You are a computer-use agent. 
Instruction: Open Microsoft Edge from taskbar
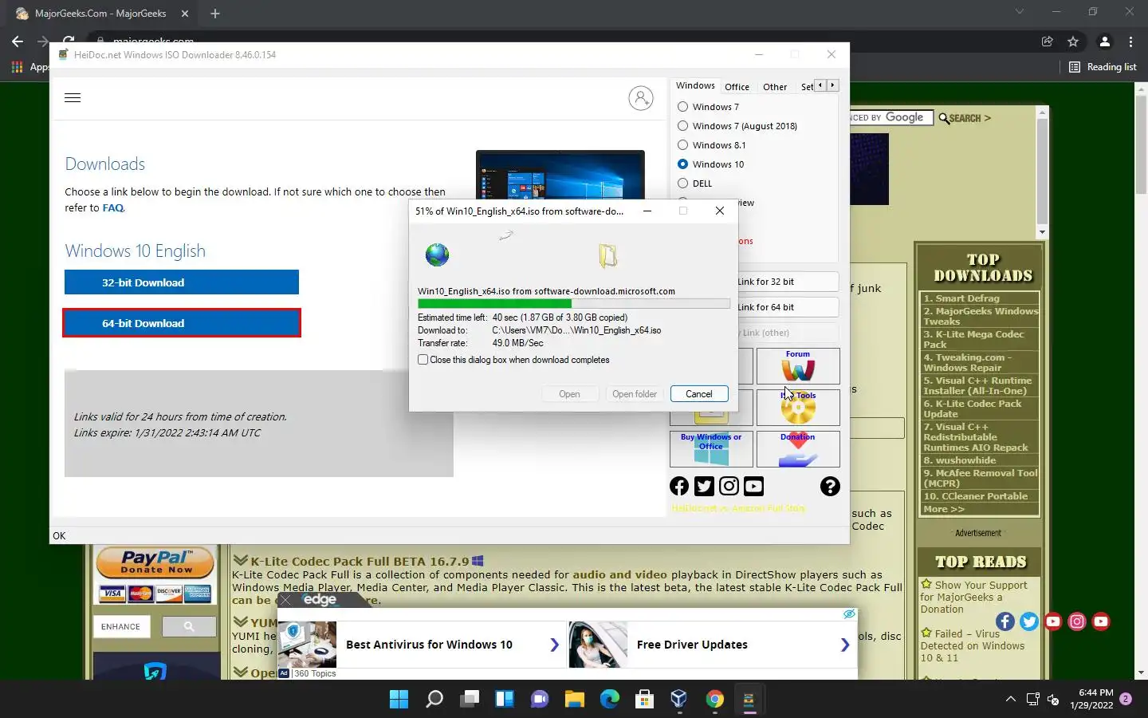click(x=610, y=700)
